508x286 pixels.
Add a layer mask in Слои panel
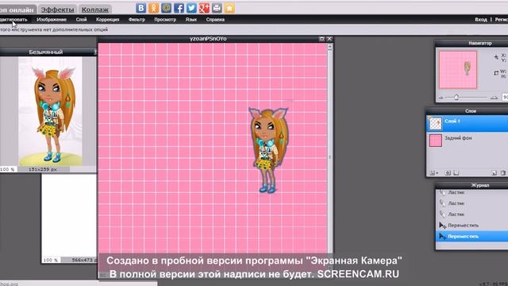coord(448,173)
